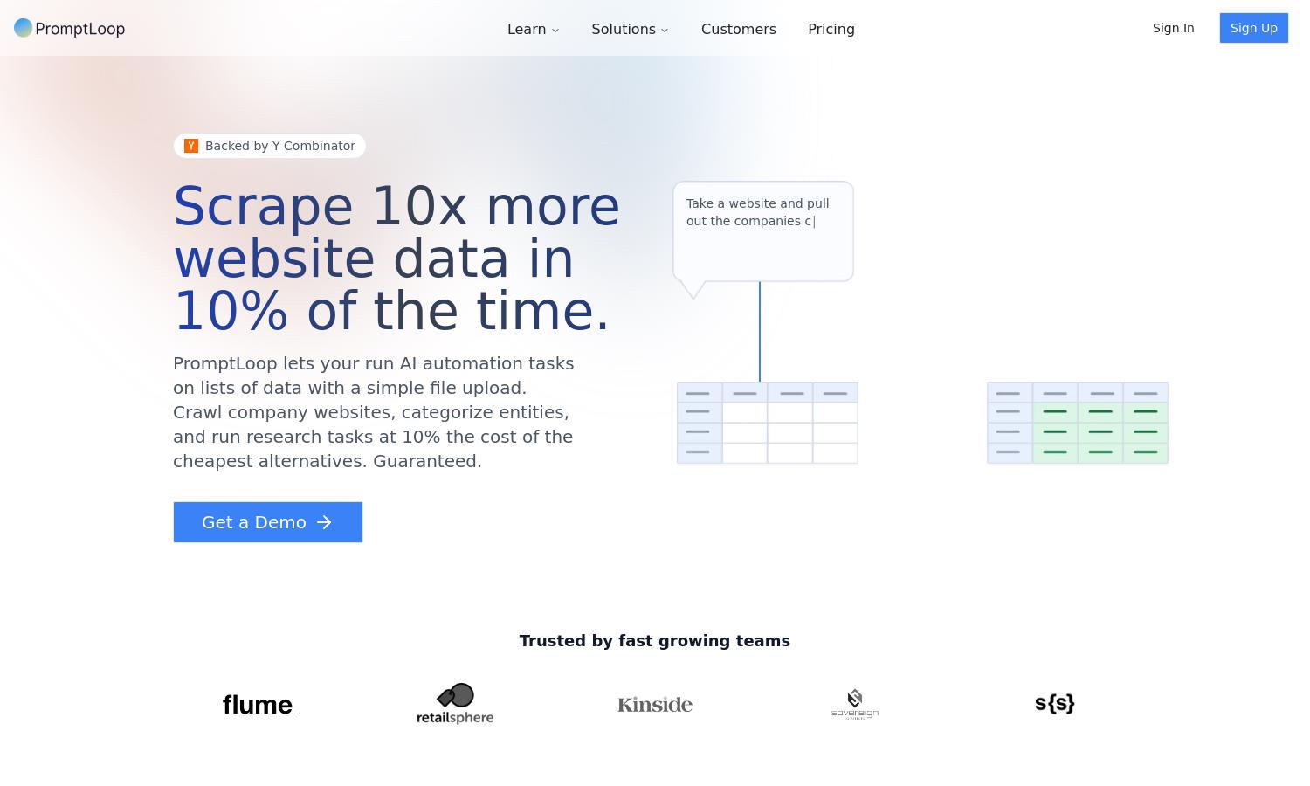The height and width of the screenshot is (786, 1310).
Task: Click the Y Combinator orange logo icon
Action: [191, 146]
